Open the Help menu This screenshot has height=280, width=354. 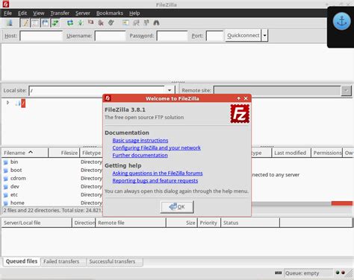(x=134, y=13)
